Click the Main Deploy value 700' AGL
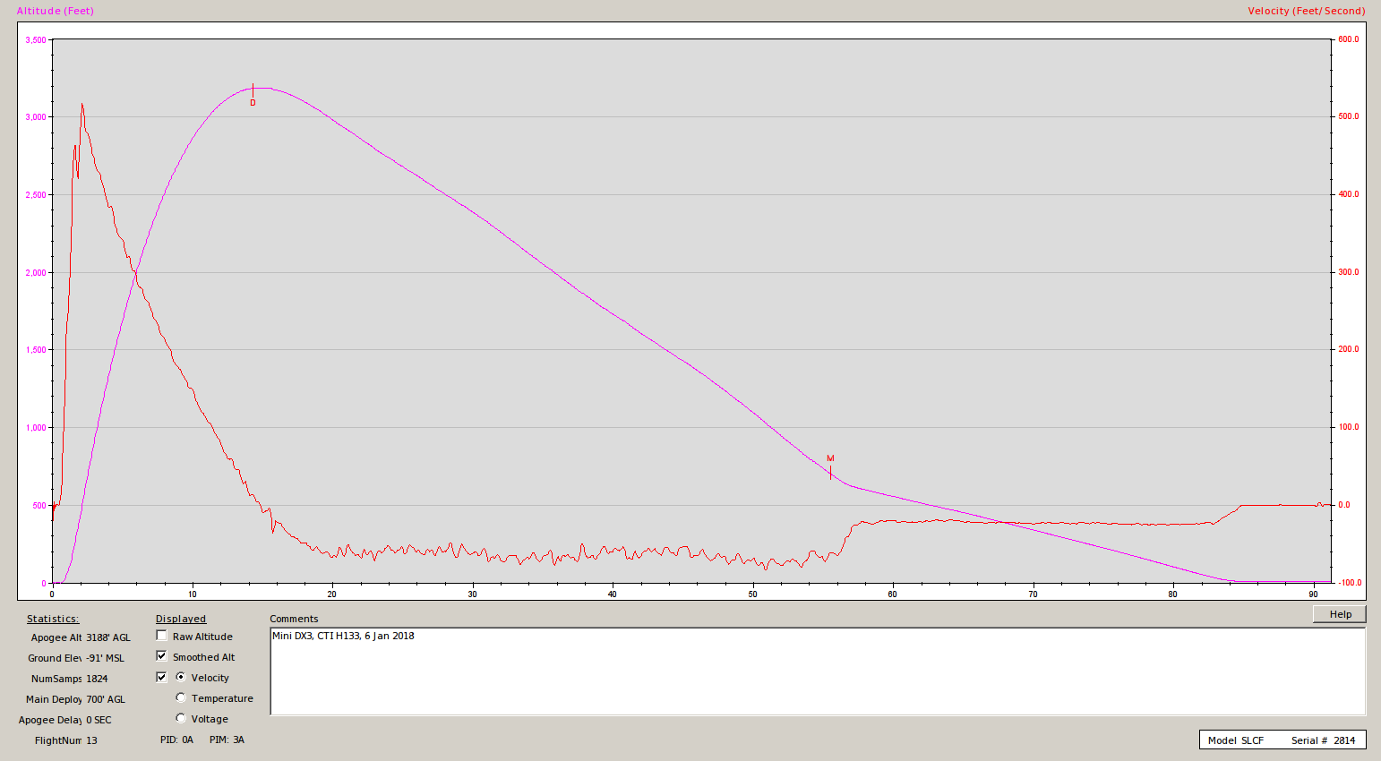 pos(106,699)
